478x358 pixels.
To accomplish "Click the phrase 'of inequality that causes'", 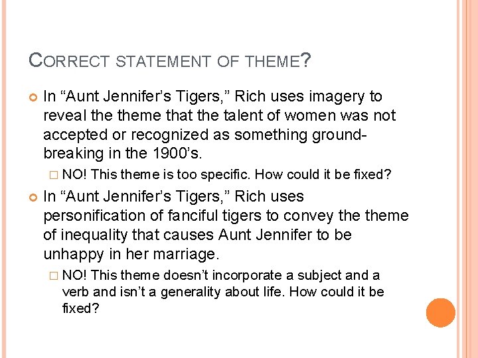I will tap(129, 235).
